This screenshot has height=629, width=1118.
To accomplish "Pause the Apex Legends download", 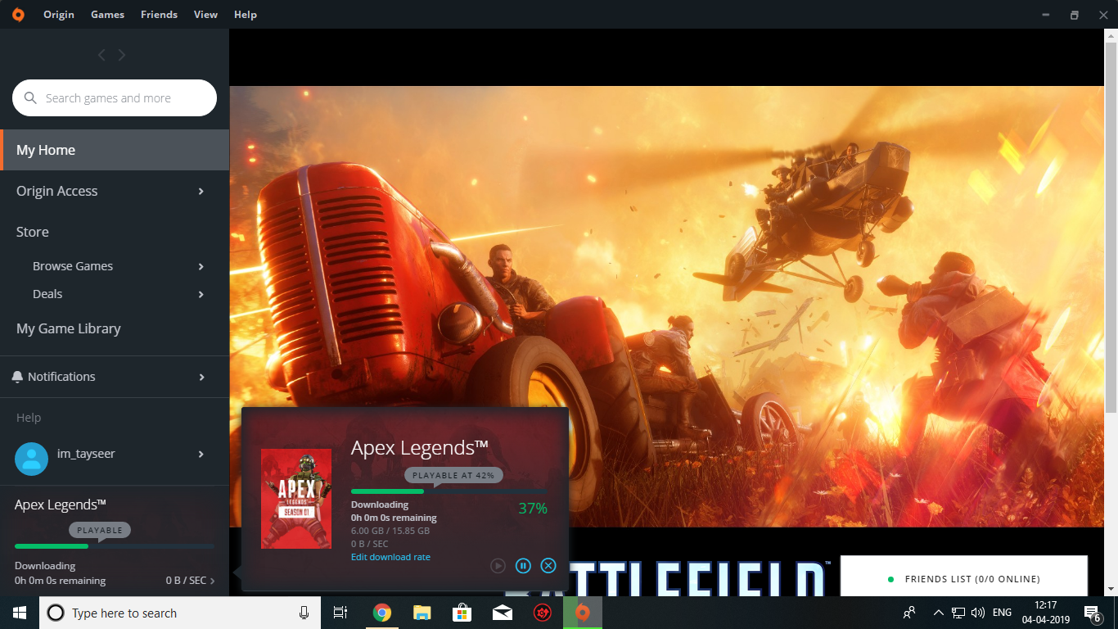I will click(523, 565).
